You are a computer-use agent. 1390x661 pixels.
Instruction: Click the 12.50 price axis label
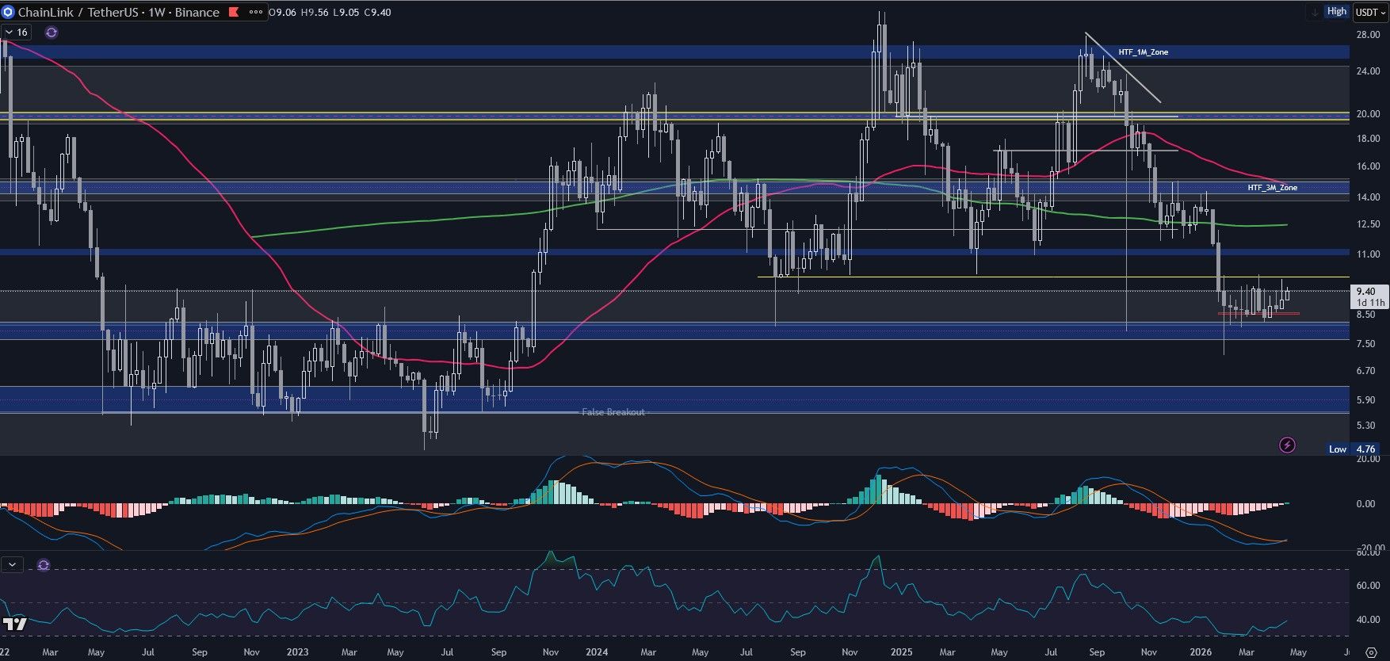click(1368, 224)
